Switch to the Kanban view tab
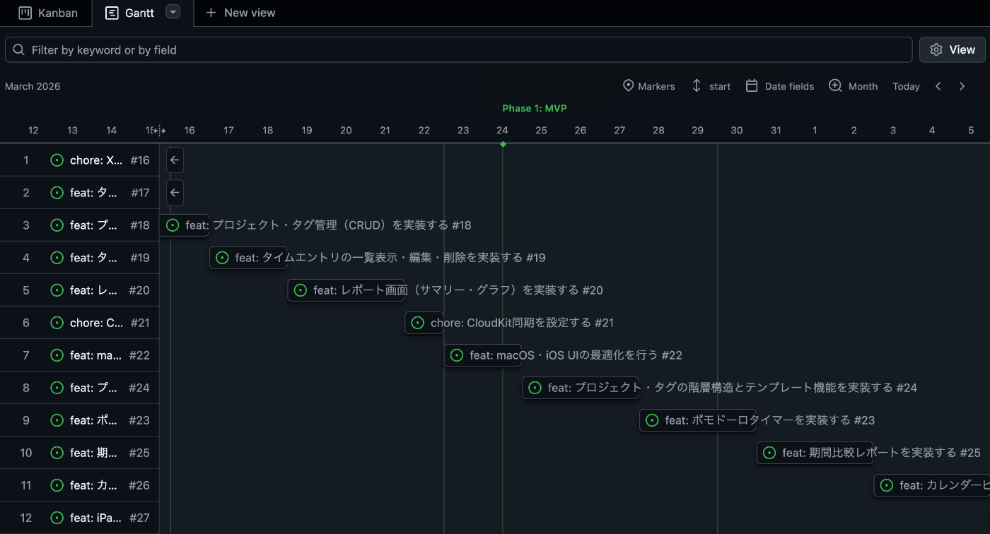The image size is (990, 534). tap(47, 13)
